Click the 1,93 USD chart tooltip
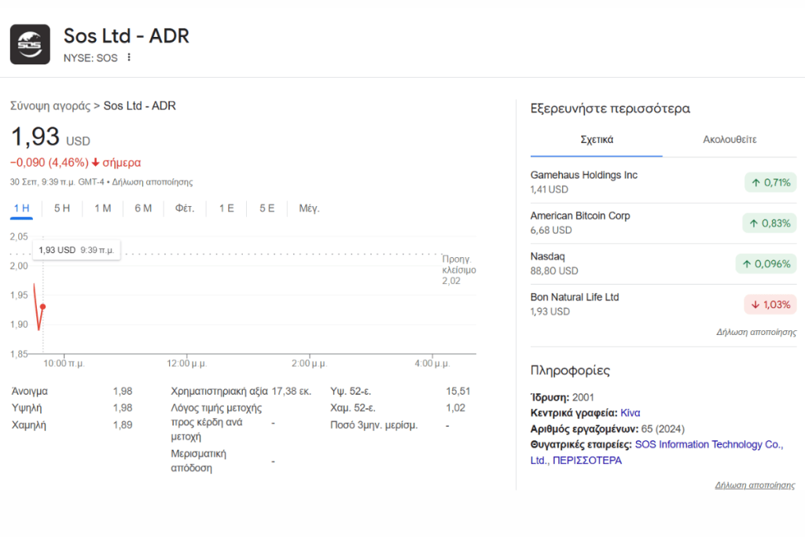 coord(76,250)
